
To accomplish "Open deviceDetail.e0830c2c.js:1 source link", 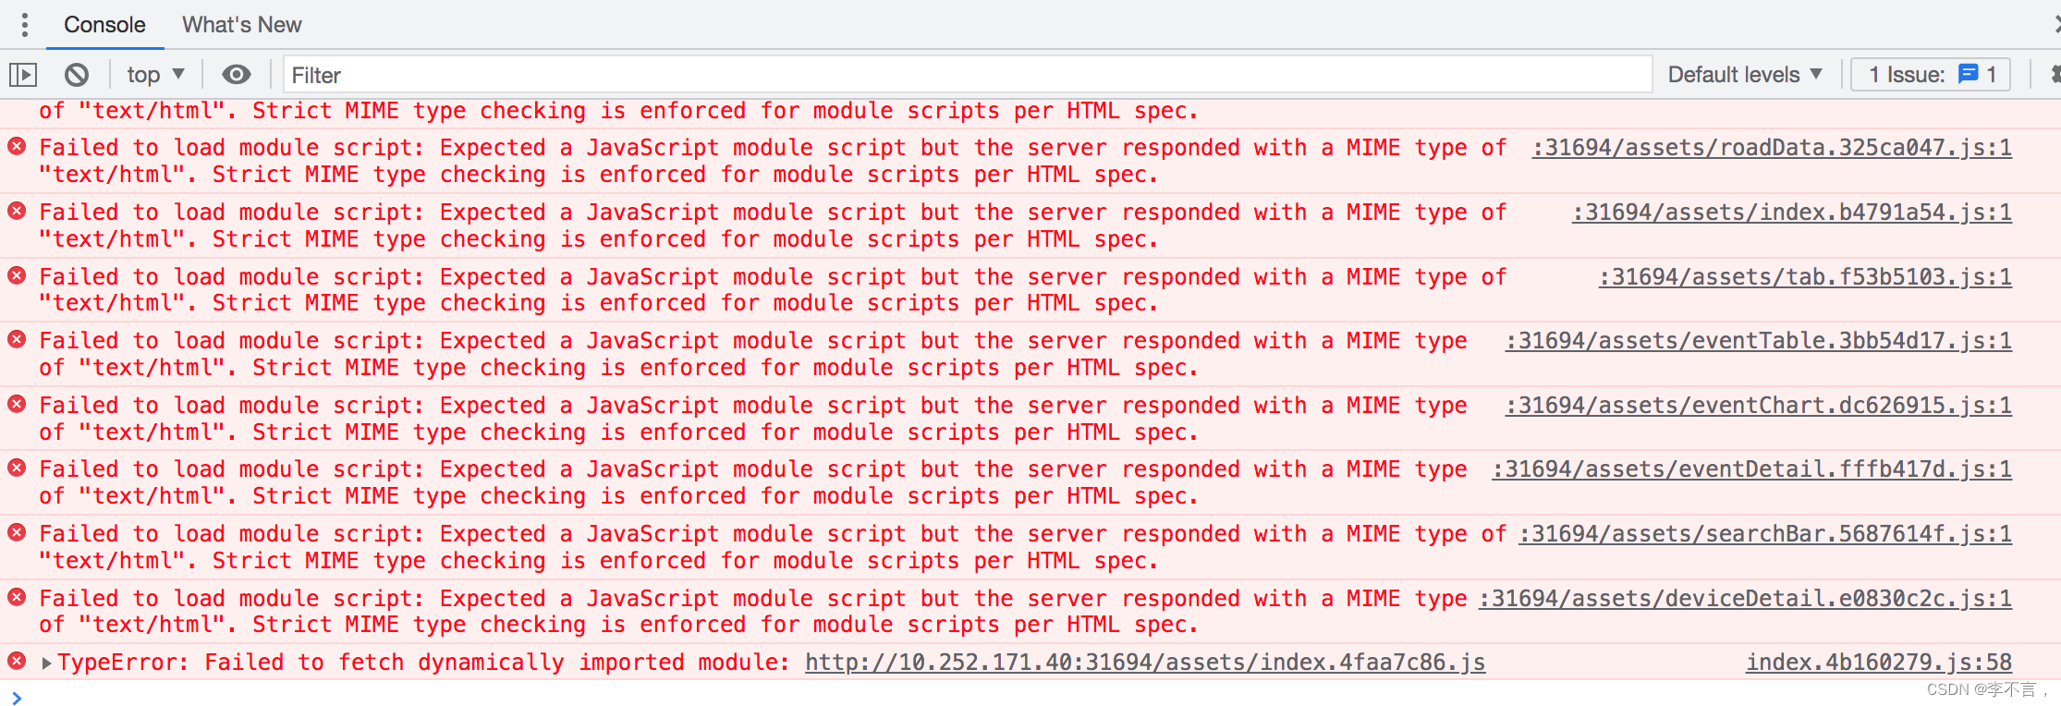I will click(x=1745, y=599).
